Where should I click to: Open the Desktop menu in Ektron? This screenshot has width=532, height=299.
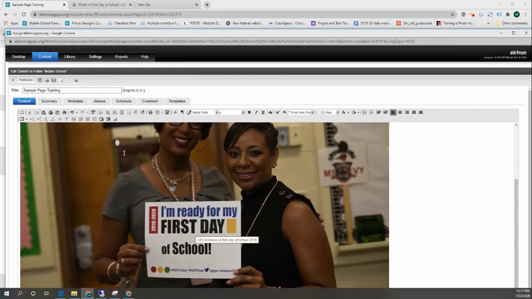[x=19, y=56]
